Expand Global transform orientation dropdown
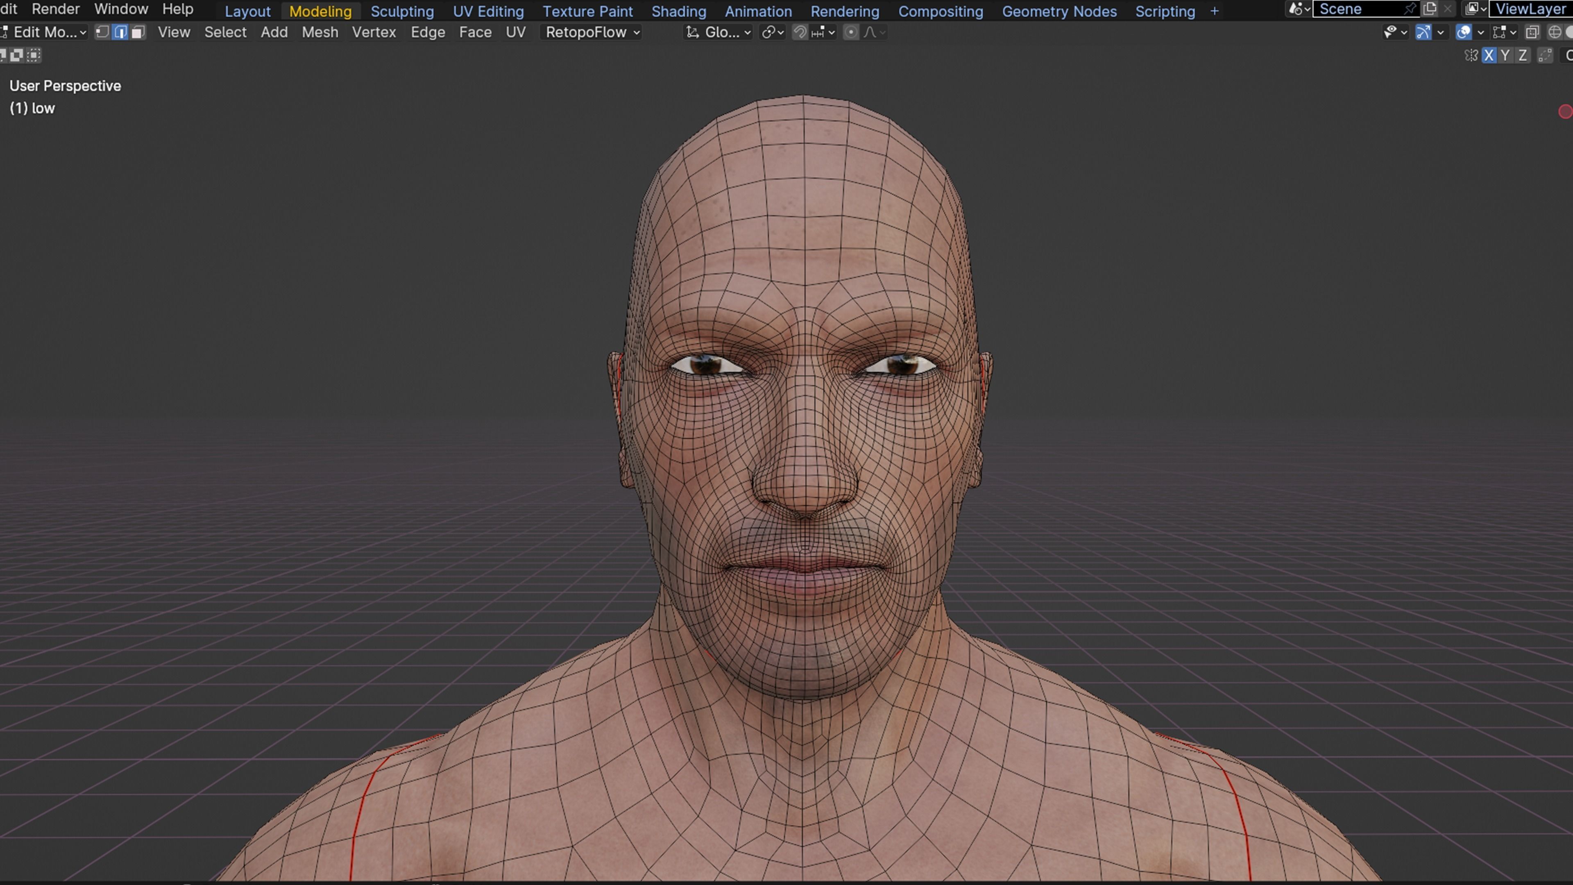1573x885 pixels. 718,32
